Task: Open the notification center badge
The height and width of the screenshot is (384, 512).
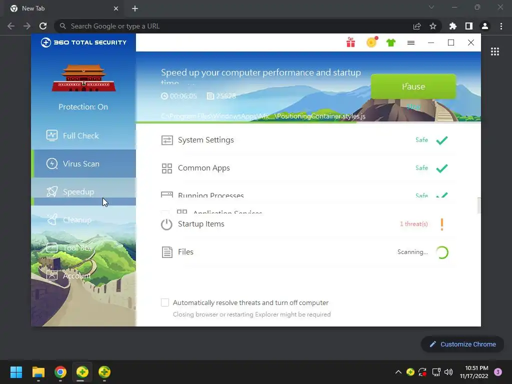Action: [x=498, y=372]
